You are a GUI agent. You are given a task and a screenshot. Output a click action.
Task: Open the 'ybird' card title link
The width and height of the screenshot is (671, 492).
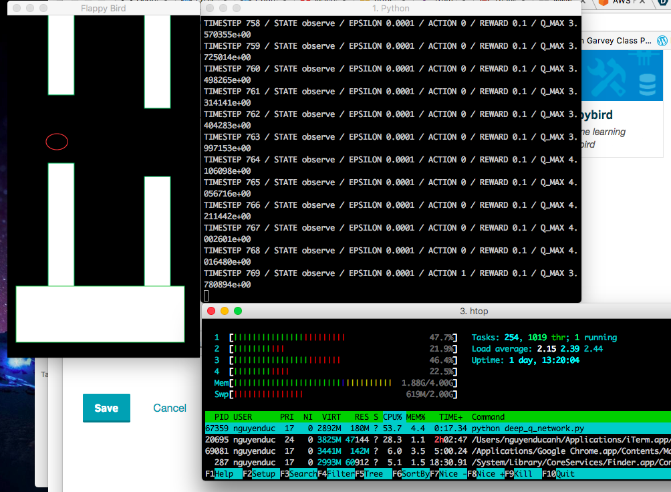[x=597, y=115]
